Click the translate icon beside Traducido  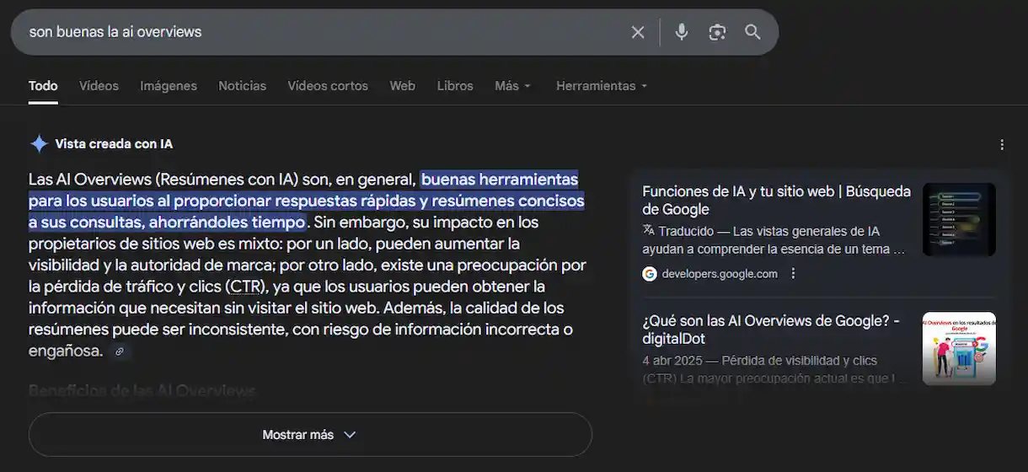[648, 230]
